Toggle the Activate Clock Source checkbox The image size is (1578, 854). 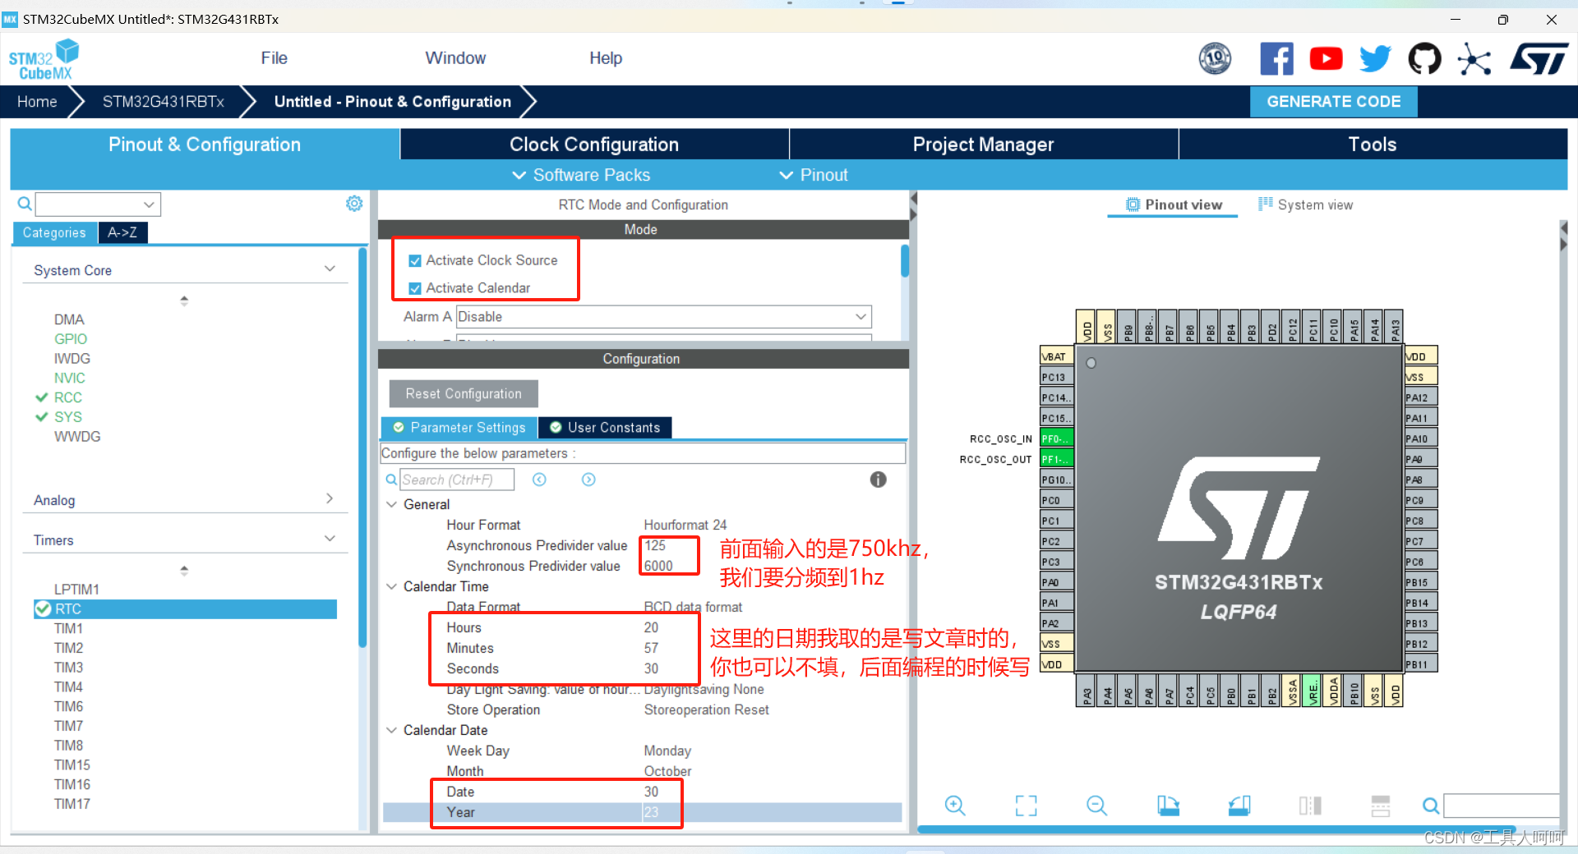coord(415,261)
